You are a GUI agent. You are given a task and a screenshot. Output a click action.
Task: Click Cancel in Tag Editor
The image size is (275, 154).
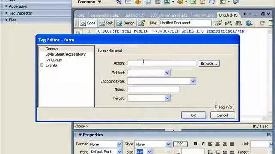(x=222, y=115)
